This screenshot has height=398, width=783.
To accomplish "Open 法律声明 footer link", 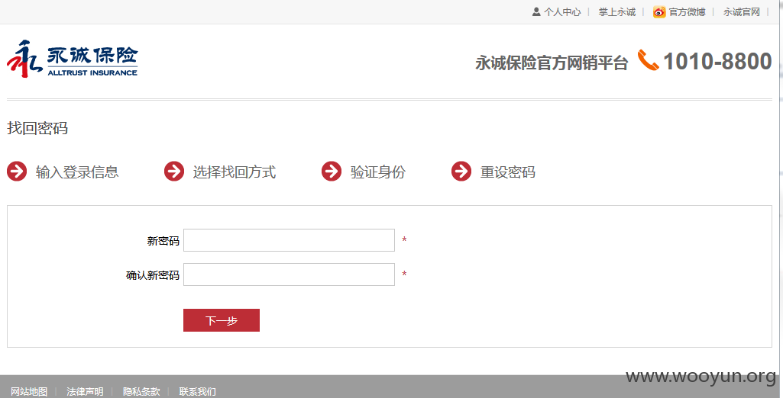I will (x=85, y=392).
